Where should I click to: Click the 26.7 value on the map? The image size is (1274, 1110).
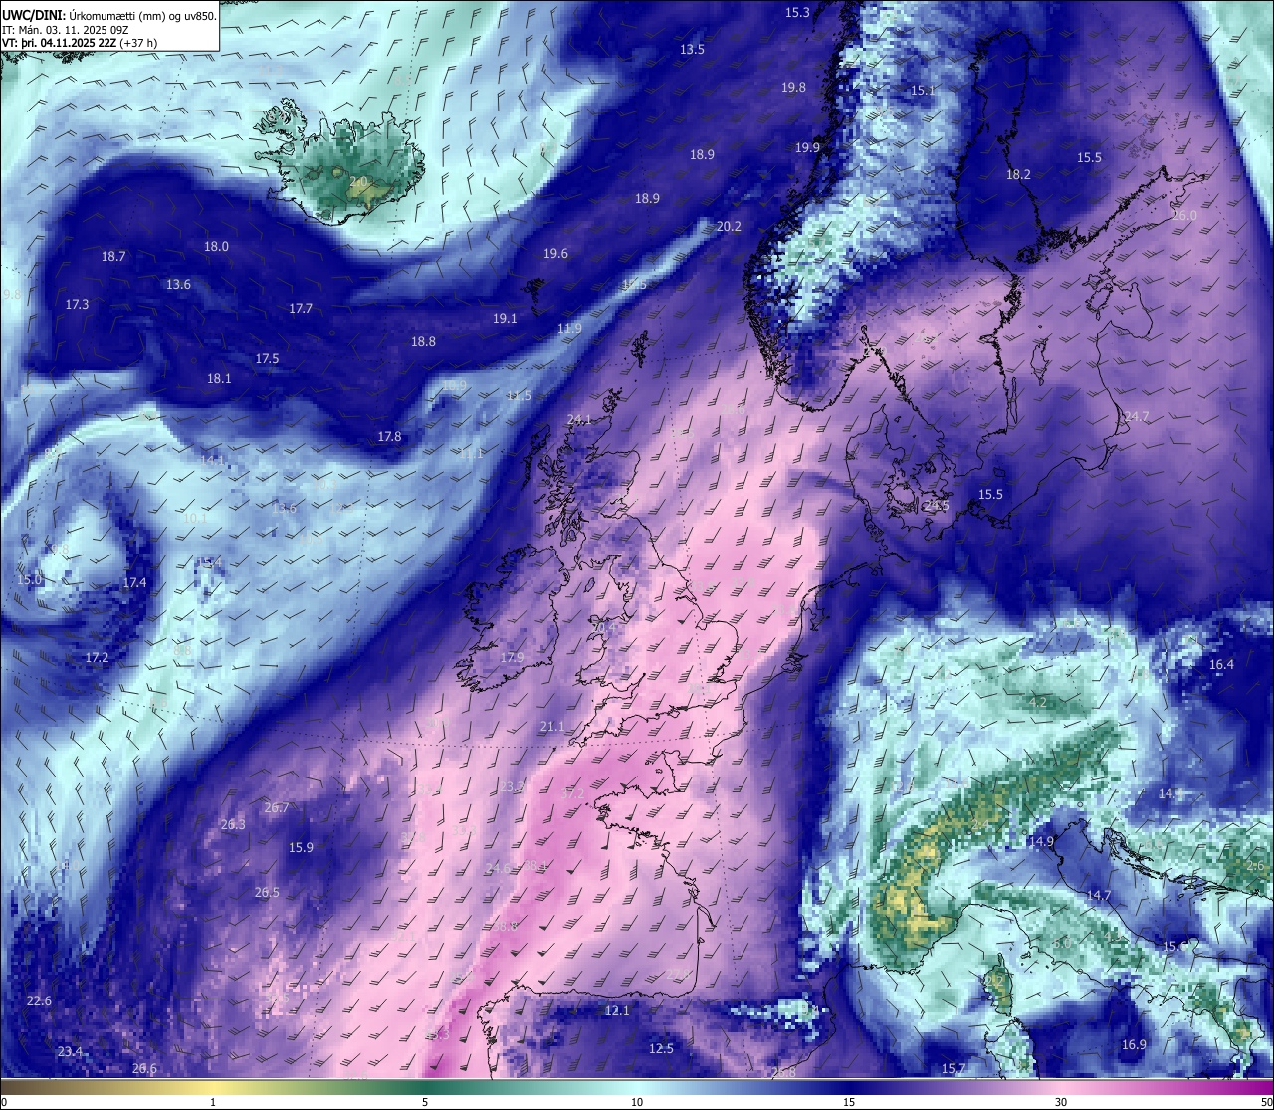coord(276,808)
